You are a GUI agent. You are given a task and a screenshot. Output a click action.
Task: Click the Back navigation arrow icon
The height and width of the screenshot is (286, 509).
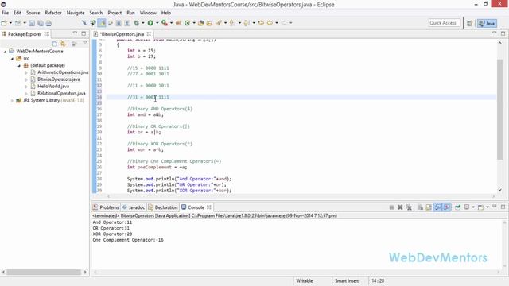coord(270,23)
